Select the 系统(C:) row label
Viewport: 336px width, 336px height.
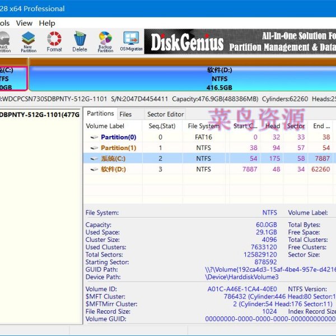pos(113,158)
